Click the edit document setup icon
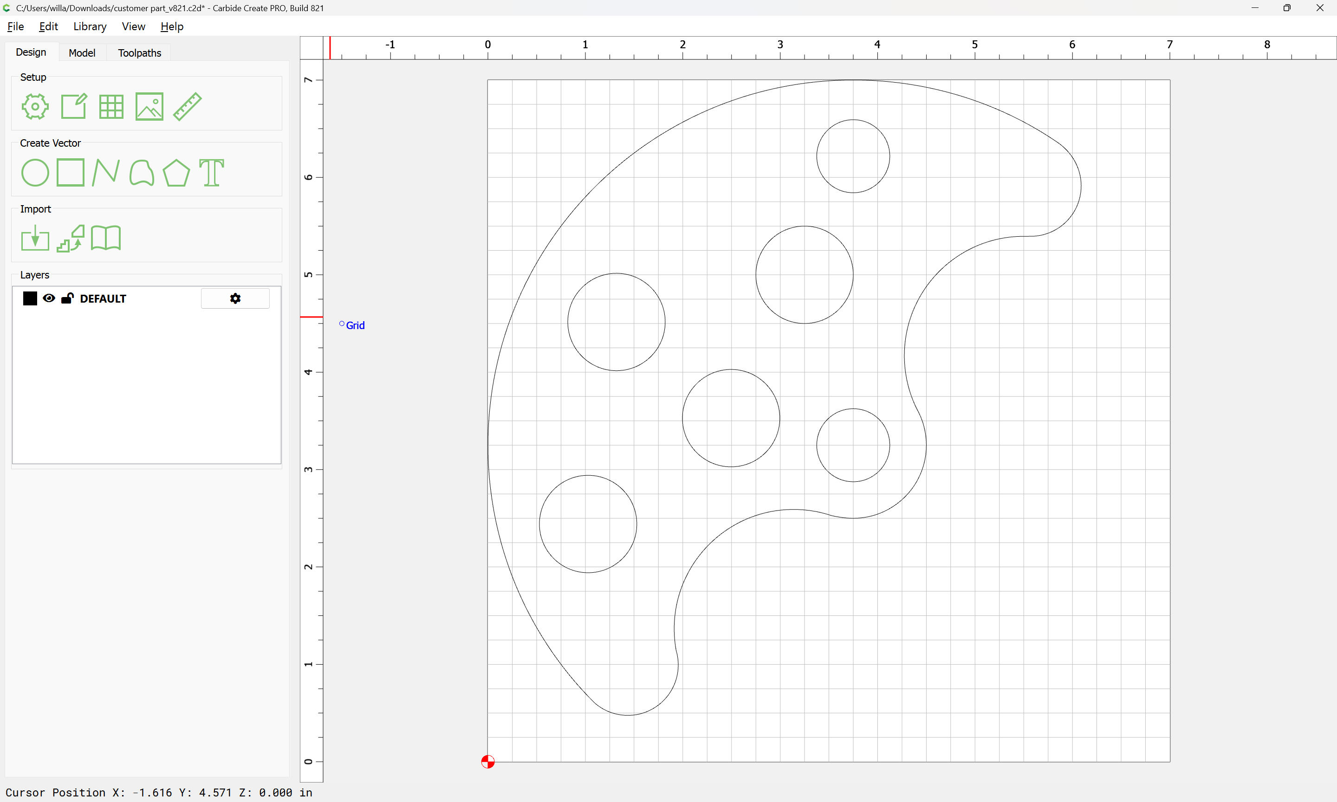 click(x=73, y=106)
